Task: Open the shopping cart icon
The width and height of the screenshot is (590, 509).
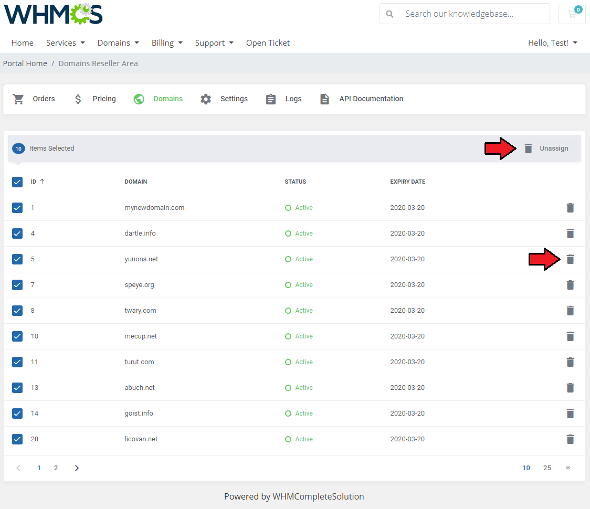Action: click(x=572, y=14)
